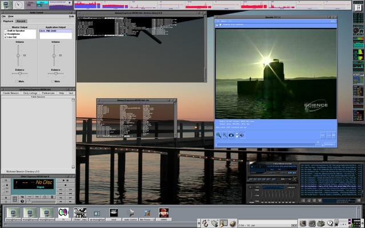The width and height of the screenshot is (365, 228).
Task: Toggle the Headphone checkbox
Action: [x=5, y=34]
